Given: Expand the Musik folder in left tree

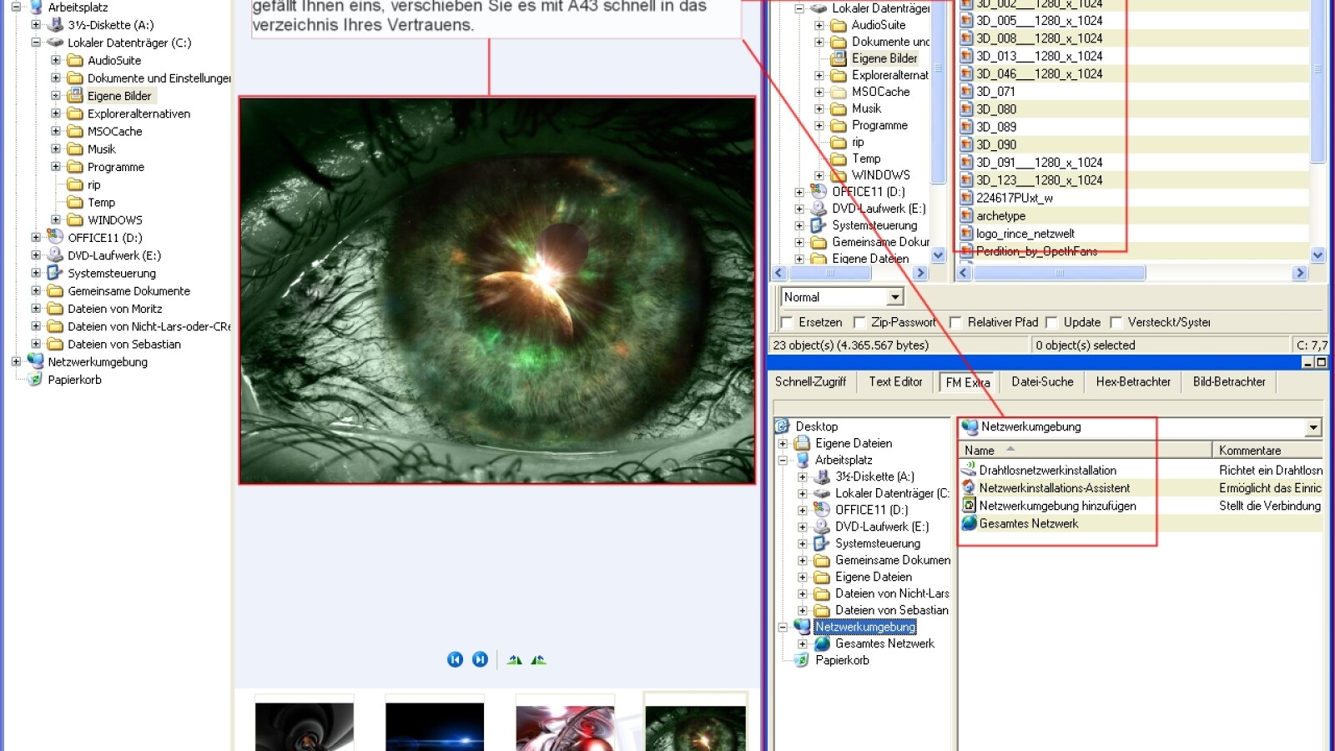Looking at the screenshot, I should [56, 149].
